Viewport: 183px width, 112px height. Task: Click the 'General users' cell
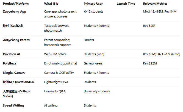93,63
